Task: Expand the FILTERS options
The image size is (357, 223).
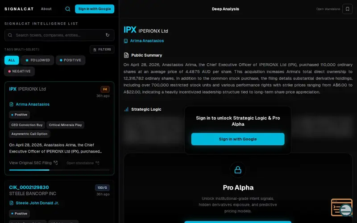Action: [x=102, y=50]
